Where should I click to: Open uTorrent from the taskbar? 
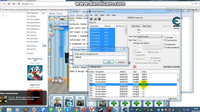point(59,110)
